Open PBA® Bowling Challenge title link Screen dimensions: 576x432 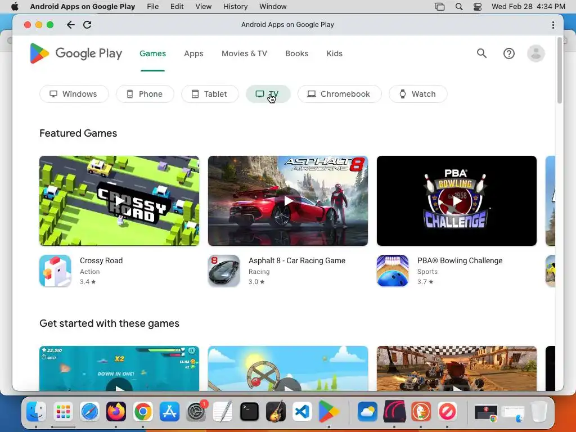pyautogui.click(x=460, y=260)
